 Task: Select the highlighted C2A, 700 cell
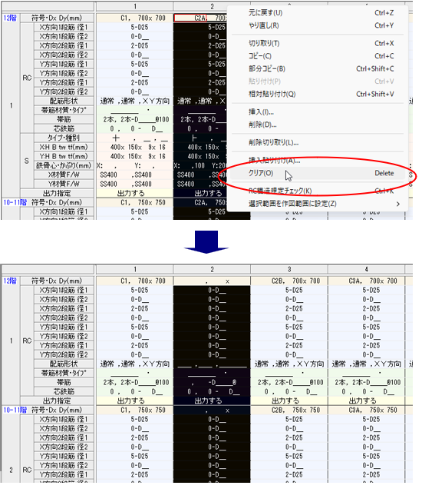coord(200,18)
